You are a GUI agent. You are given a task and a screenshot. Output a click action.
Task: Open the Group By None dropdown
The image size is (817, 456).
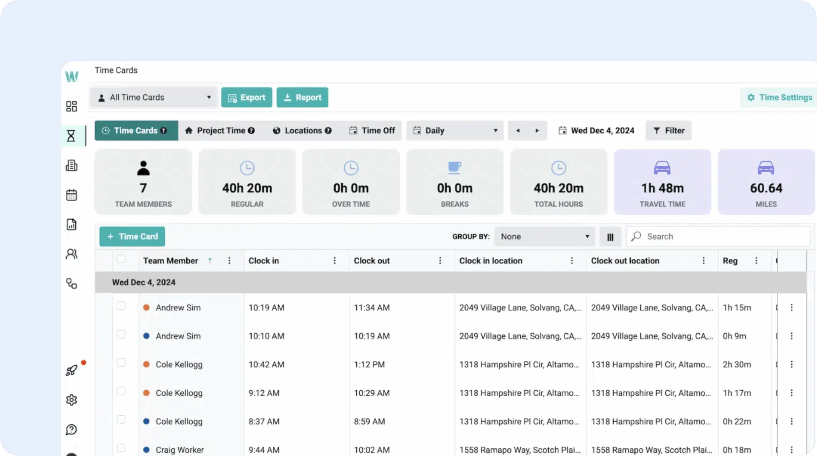[x=545, y=237]
